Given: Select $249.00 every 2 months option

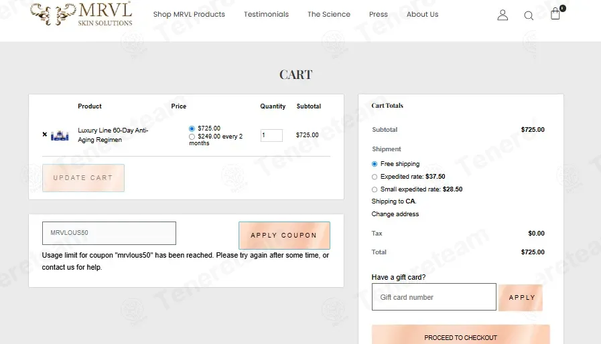Looking at the screenshot, I should (192, 137).
